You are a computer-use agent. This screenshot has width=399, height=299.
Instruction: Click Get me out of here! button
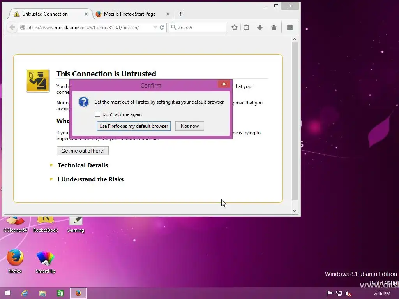[83, 151]
